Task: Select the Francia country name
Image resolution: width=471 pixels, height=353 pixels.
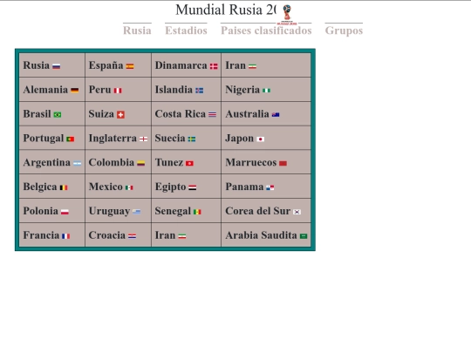Action: pyautogui.click(x=41, y=235)
